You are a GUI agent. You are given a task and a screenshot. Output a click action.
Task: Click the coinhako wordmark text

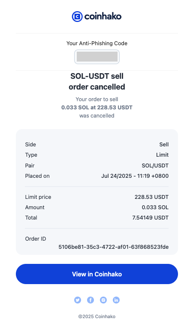(103, 16)
